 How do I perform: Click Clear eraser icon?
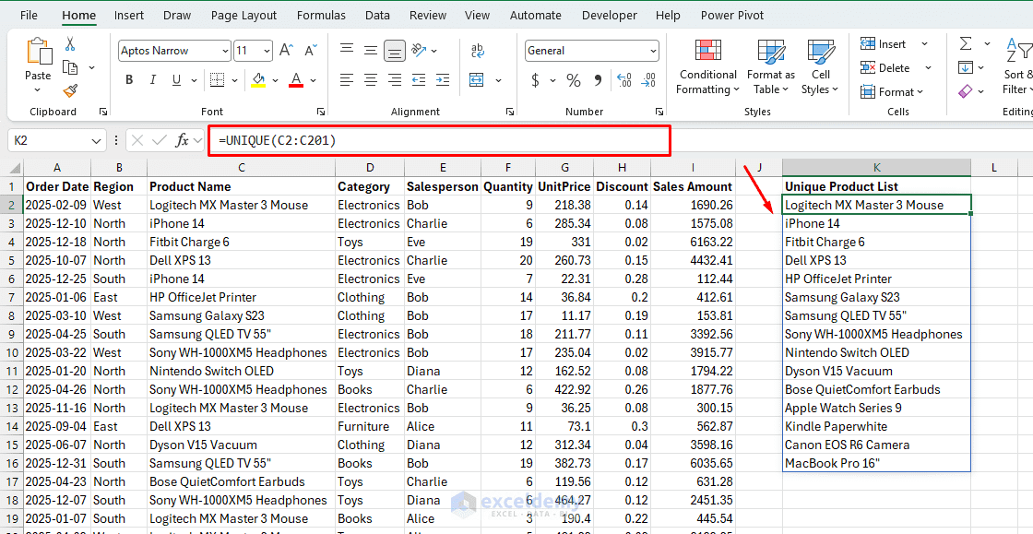(x=966, y=91)
